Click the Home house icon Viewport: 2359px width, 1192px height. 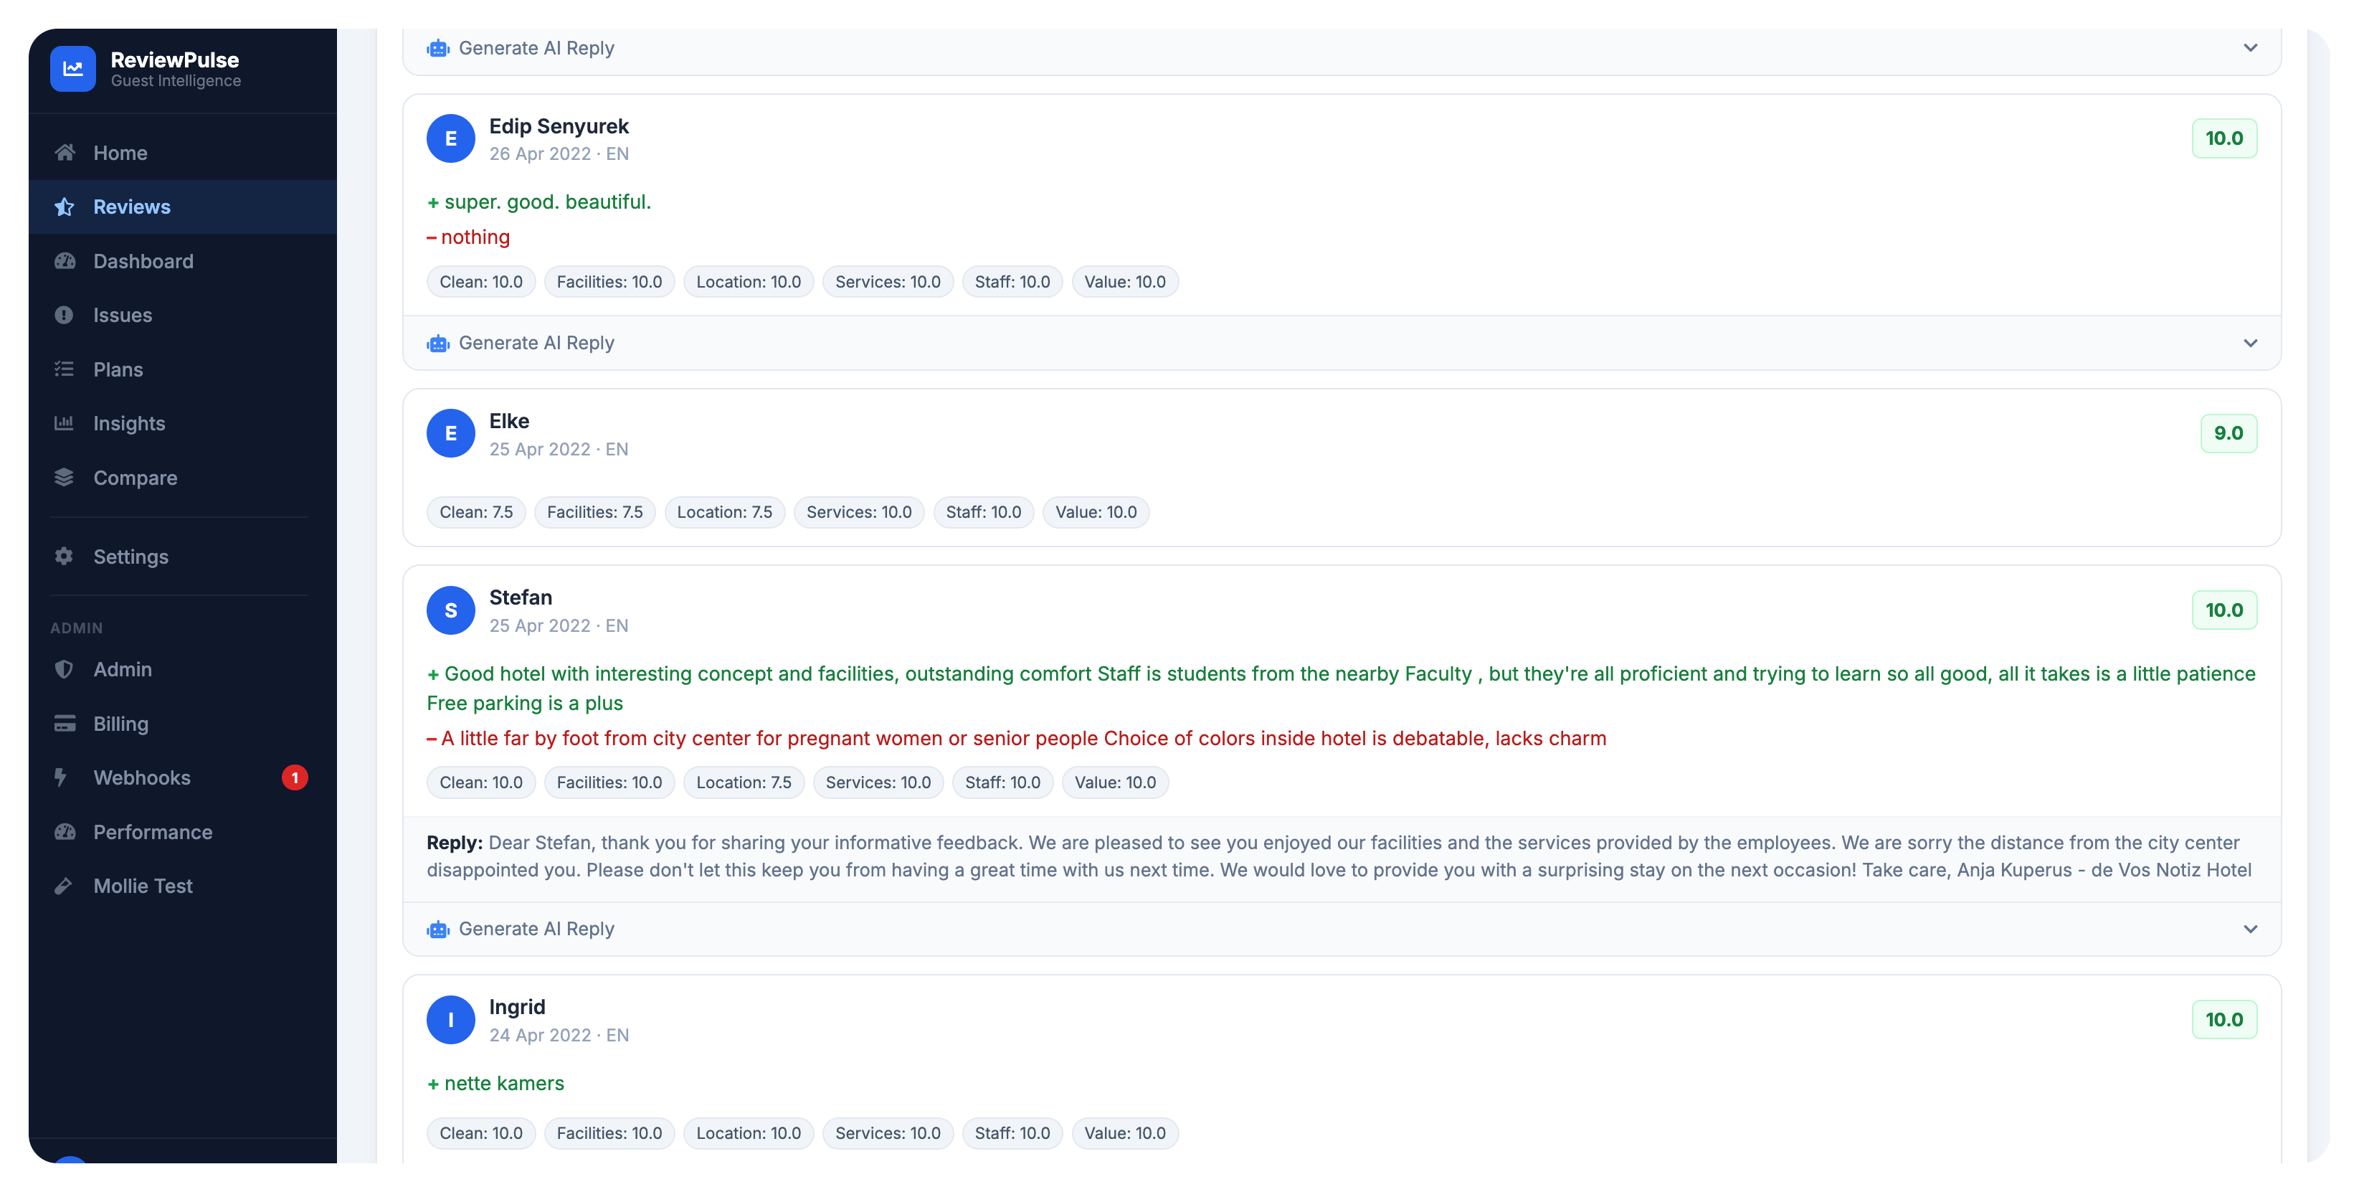[x=64, y=152]
